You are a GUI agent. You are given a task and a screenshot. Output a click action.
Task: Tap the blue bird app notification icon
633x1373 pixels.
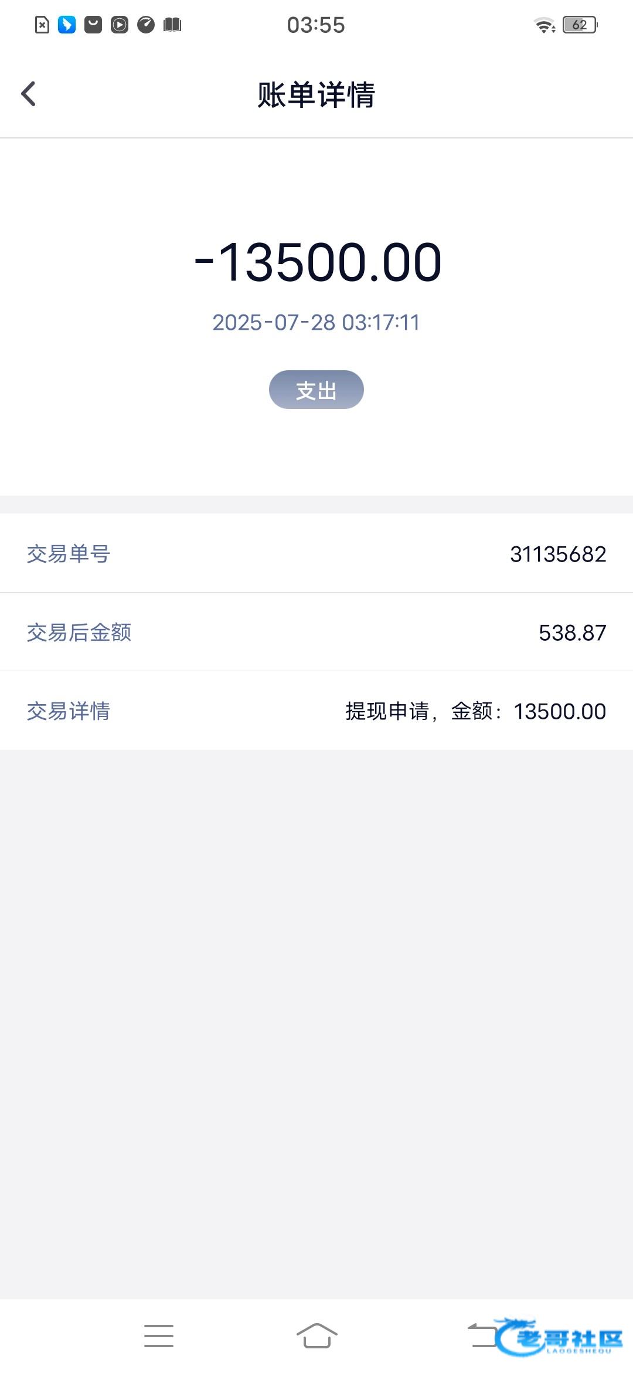(x=67, y=25)
